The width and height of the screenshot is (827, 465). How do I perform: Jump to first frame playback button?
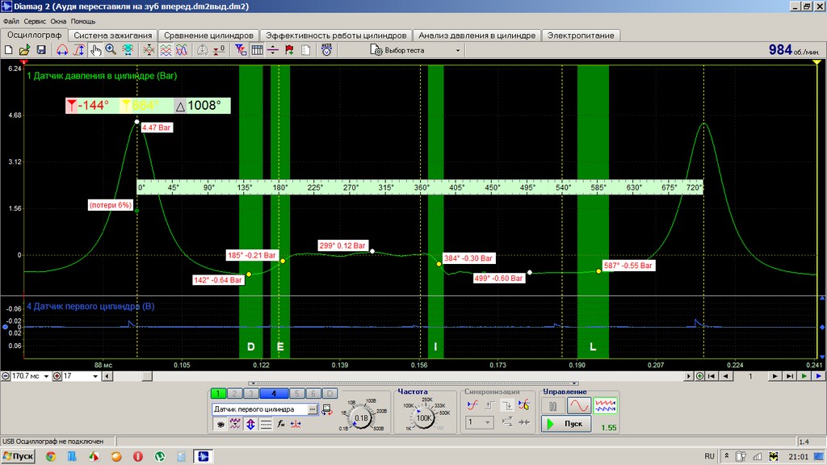tap(712, 376)
